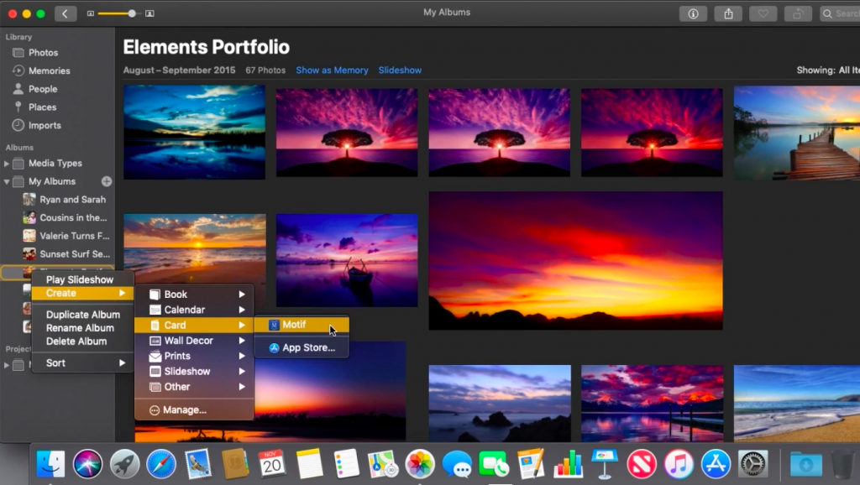Adjust the thumbnail zoom slider
Image resolution: width=860 pixels, height=485 pixels.
pyautogui.click(x=132, y=13)
